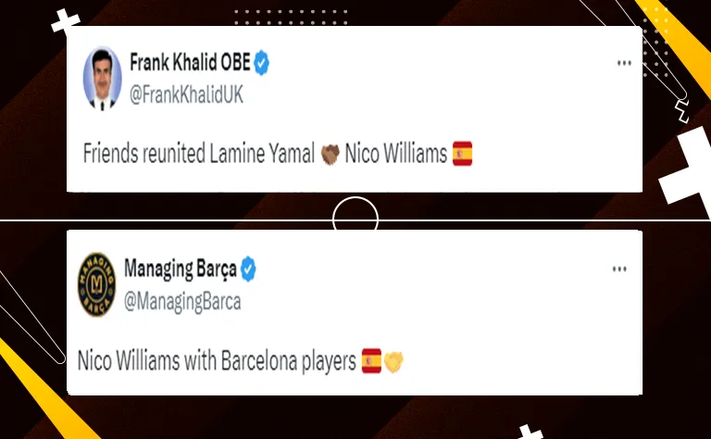
Task: Click the Spain flag after Nico Williams
Action: (463, 154)
